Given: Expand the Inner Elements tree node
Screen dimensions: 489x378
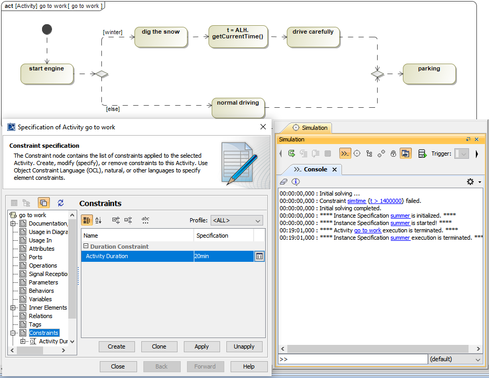Looking at the screenshot, I should pyautogui.click(x=13, y=308).
